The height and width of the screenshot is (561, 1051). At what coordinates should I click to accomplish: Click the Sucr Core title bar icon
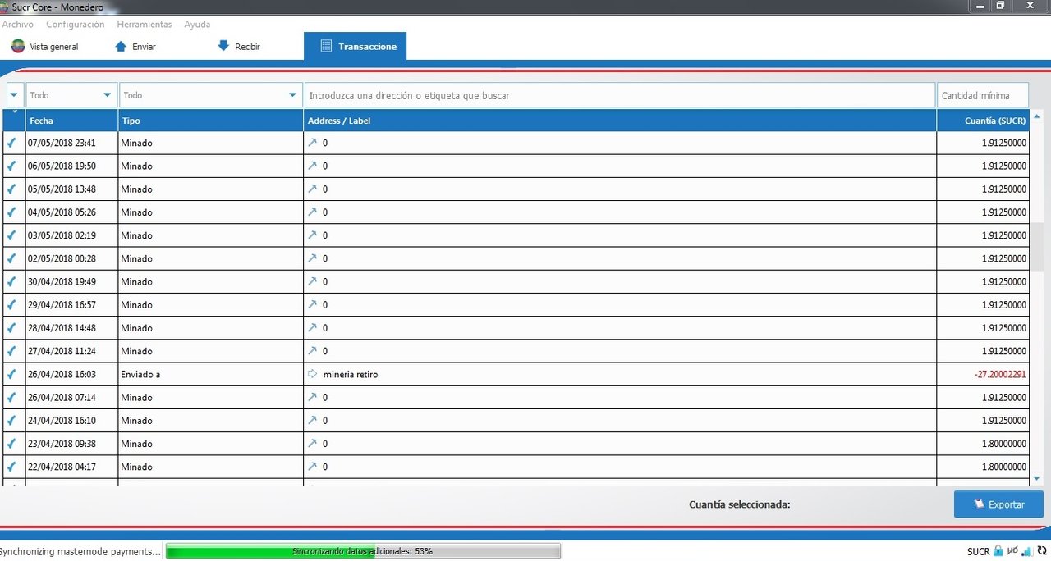4,7
